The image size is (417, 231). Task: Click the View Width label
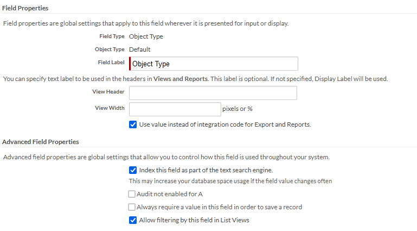point(110,108)
